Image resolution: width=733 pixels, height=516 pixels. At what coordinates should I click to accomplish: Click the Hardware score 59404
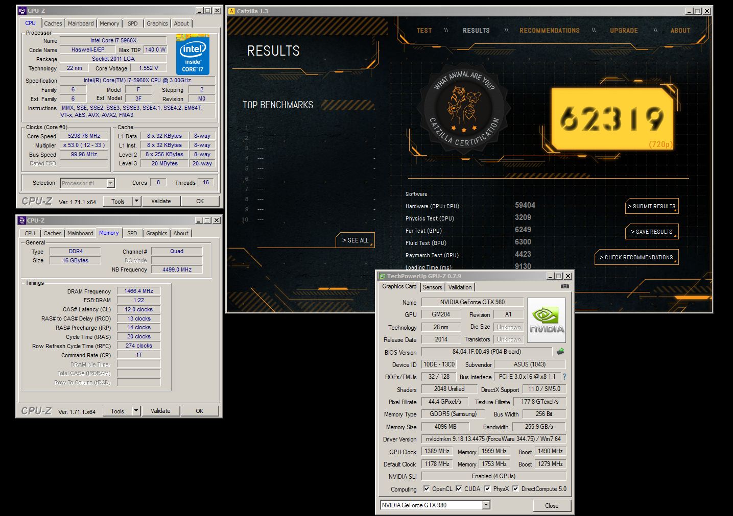pos(525,205)
